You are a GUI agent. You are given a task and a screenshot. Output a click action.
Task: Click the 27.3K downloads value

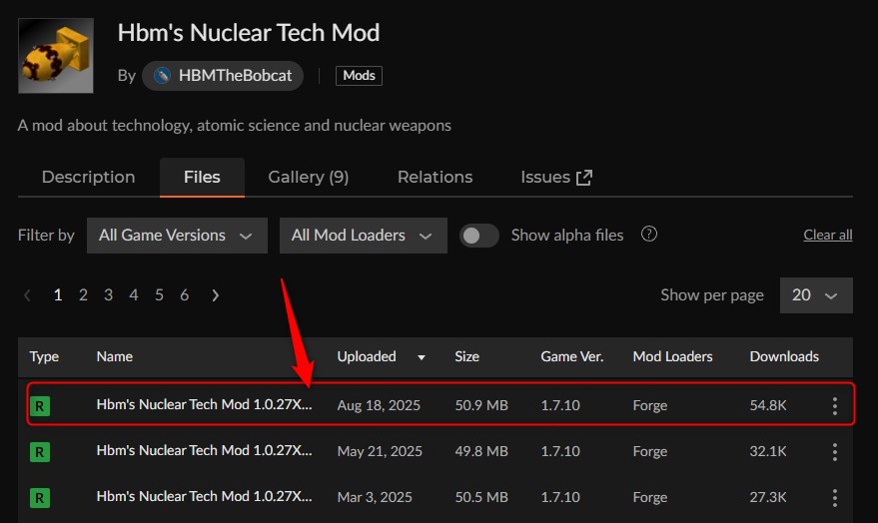pyautogui.click(x=768, y=497)
